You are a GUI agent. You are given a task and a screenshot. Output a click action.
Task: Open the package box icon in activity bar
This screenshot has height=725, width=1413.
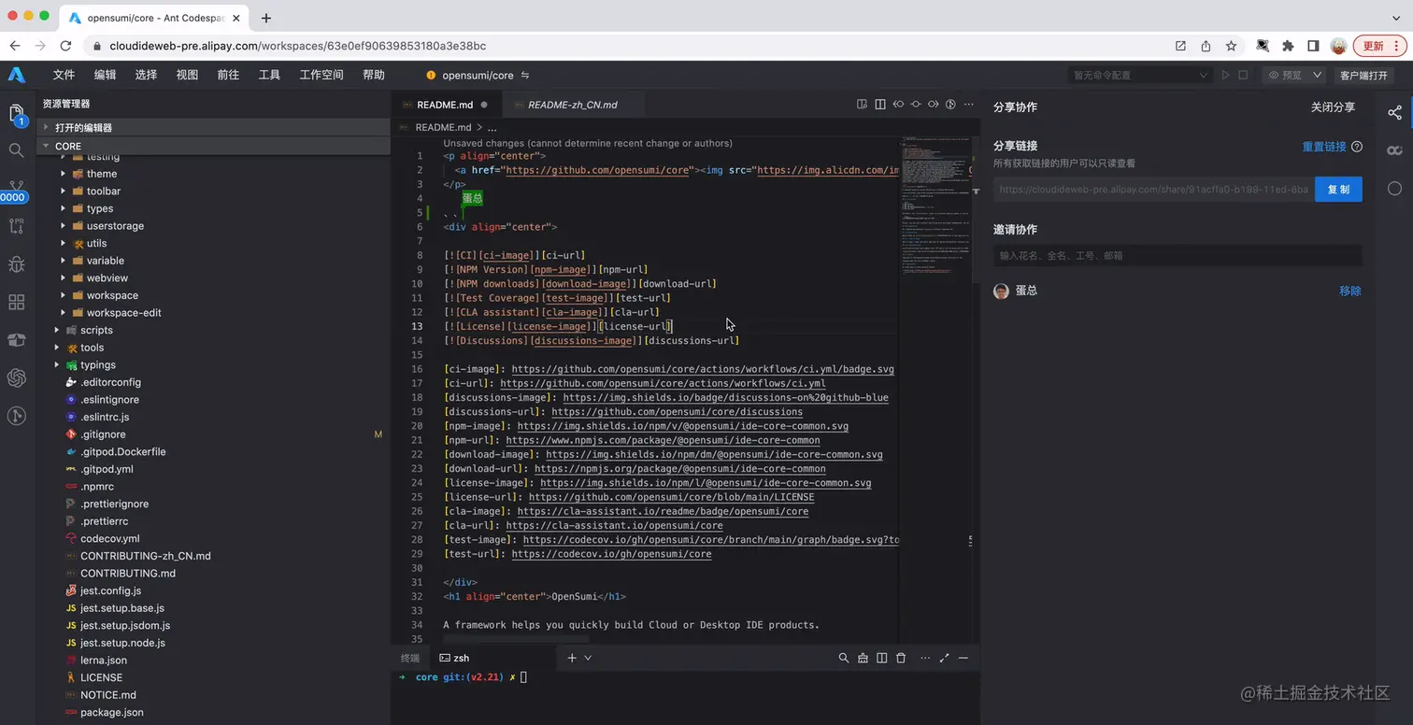pos(17,340)
